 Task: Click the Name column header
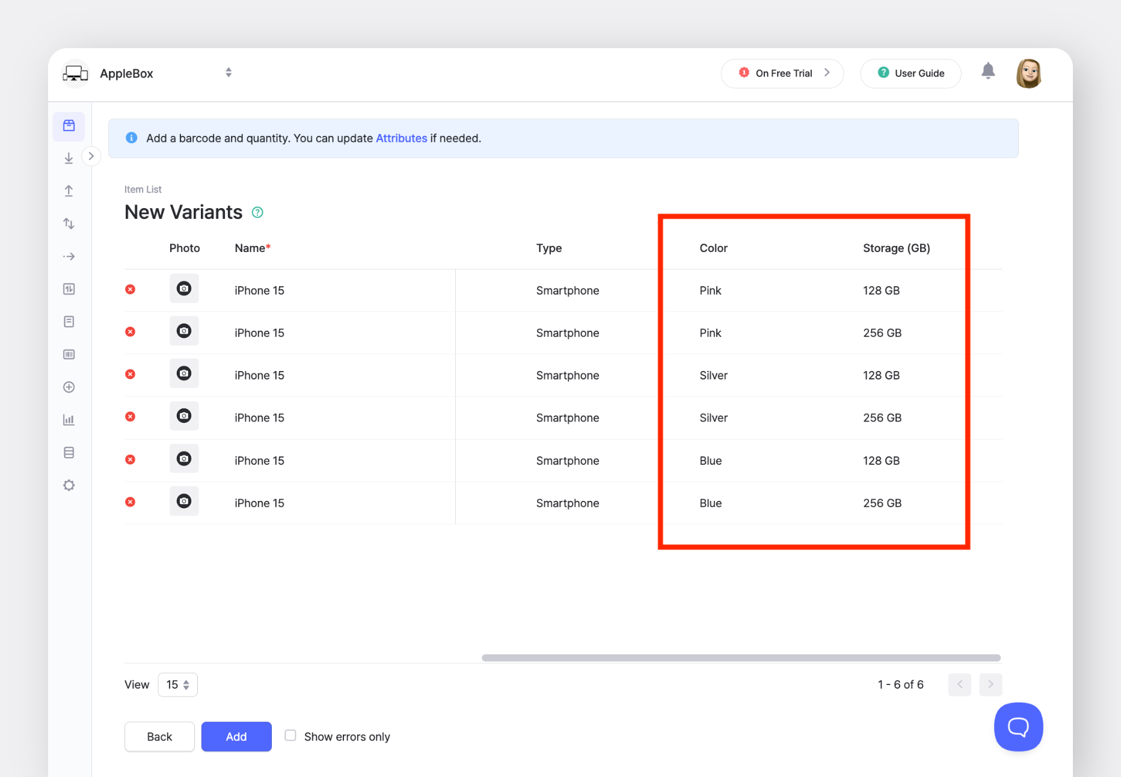(253, 248)
